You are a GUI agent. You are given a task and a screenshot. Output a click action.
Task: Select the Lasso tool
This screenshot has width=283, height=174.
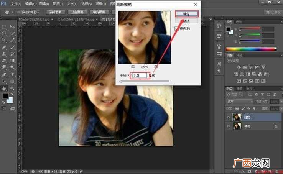pyautogui.click(x=4, y=33)
